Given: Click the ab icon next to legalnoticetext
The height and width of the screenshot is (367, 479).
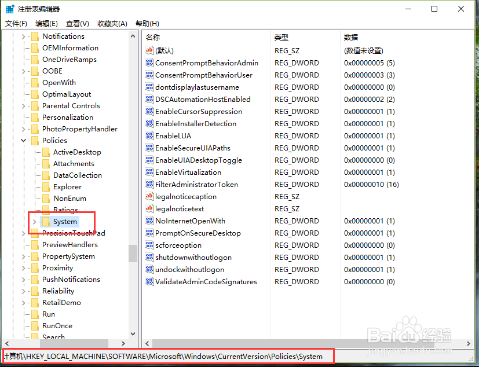Looking at the screenshot, I should (x=149, y=208).
